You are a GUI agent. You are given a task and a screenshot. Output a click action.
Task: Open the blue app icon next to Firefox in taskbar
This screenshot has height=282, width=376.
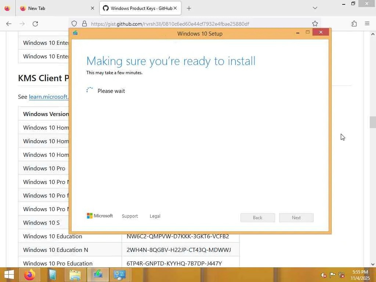click(x=52, y=275)
